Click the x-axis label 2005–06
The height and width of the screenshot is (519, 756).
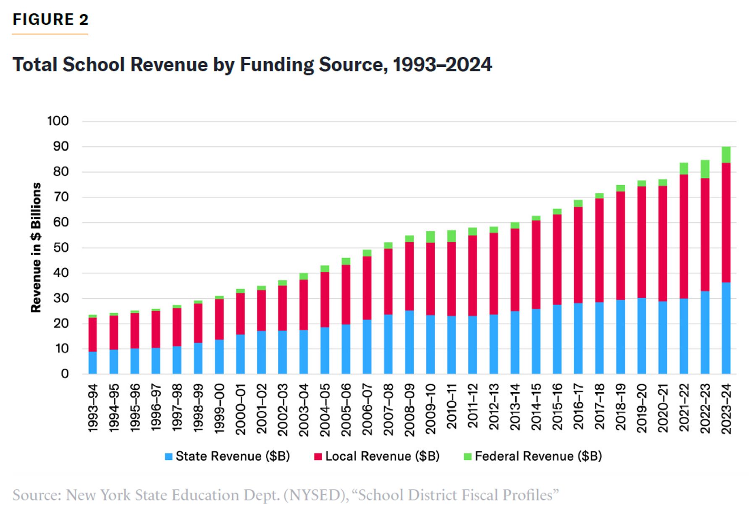pos(346,409)
